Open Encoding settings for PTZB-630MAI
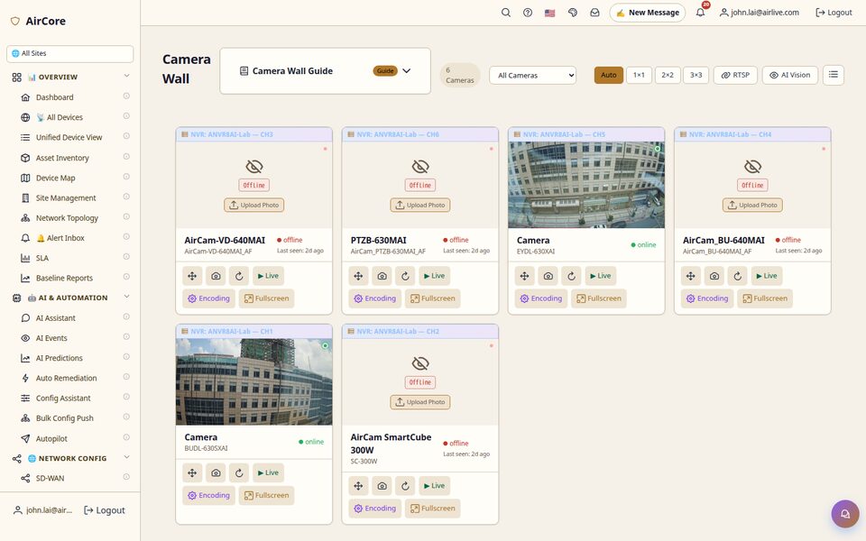Image resolution: width=866 pixels, height=541 pixels. click(x=375, y=298)
